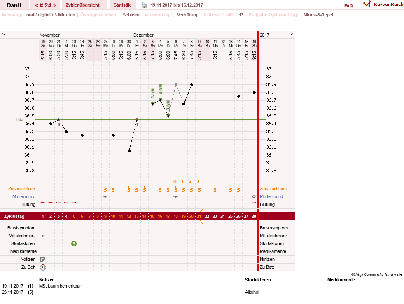This screenshot has width=404, height=304.
Task: Click the oral / digital / 3 Minuten value
Action: 51,15
